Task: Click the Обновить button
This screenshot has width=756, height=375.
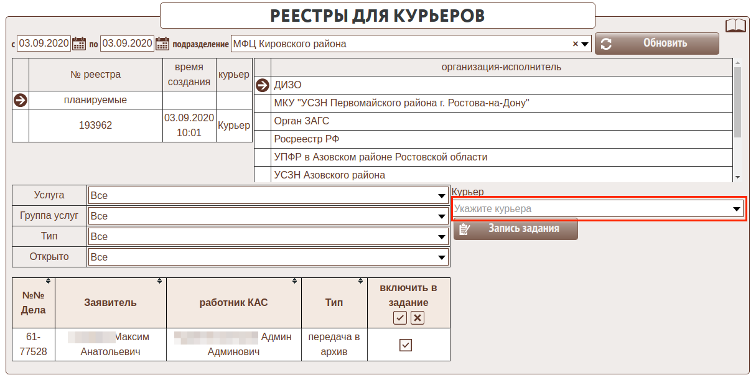Action: tap(656, 44)
